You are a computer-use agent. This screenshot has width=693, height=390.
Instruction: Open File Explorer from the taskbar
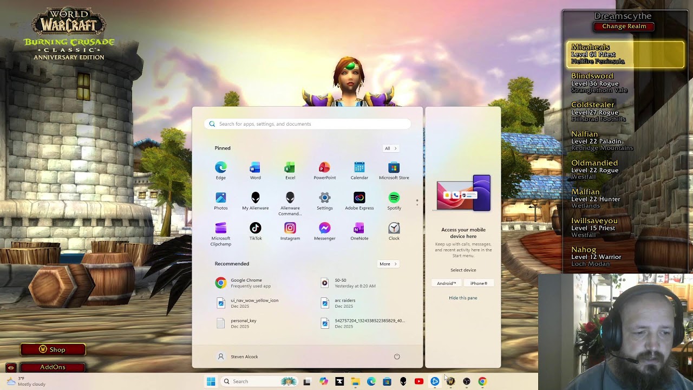(x=355, y=381)
